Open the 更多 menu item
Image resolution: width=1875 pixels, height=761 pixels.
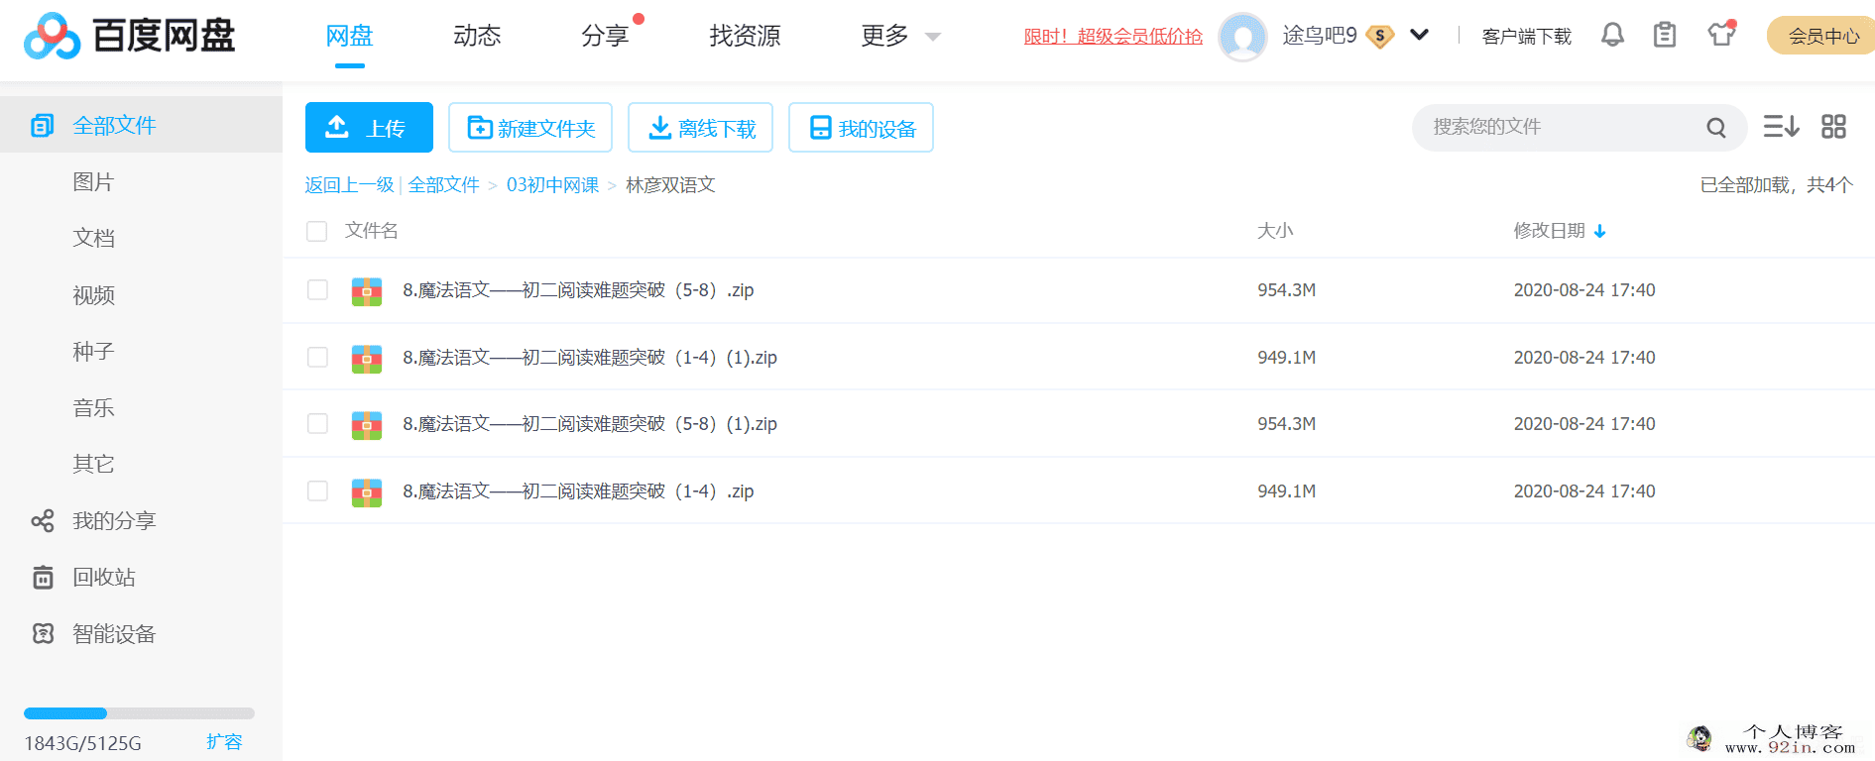(x=884, y=36)
